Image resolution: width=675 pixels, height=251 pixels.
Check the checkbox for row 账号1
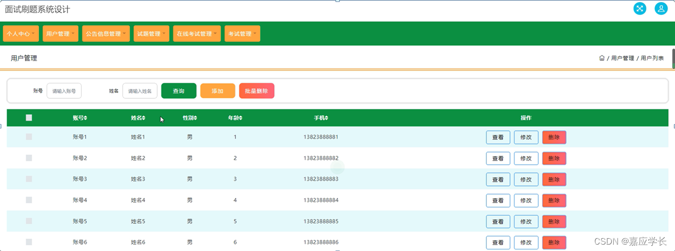29,137
